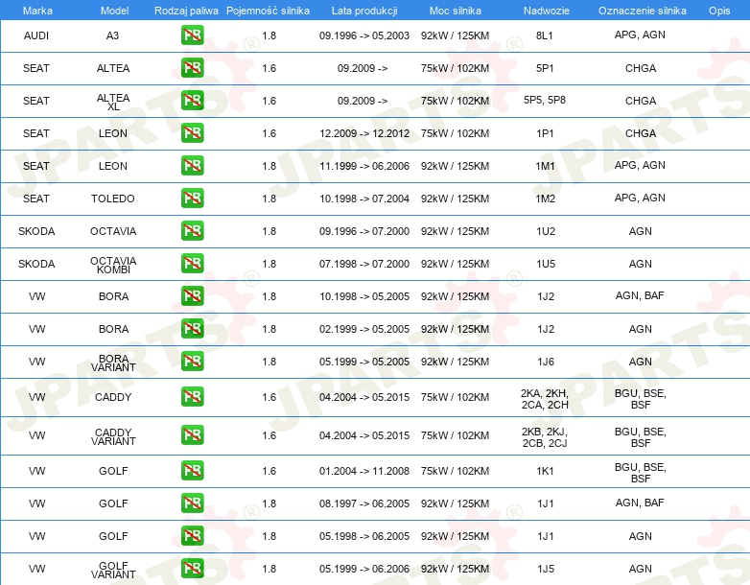The height and width of the screenshot is (585, 750).
Task: Click the date range 11.1999 -> 06.2006
Action: coord(364,166)
